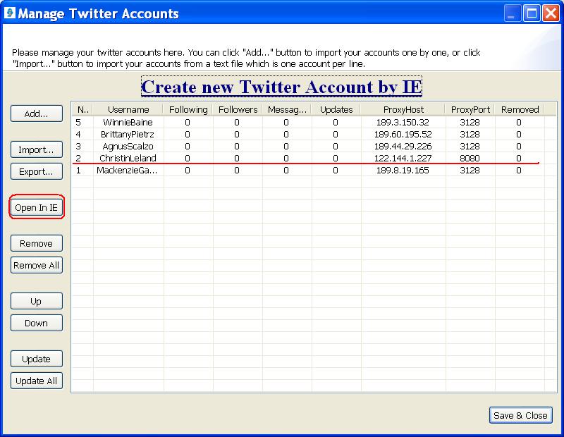Sort by the ProxyHost column header
The height and width of the screenshot is (437, 564).
tap(403, 109)
